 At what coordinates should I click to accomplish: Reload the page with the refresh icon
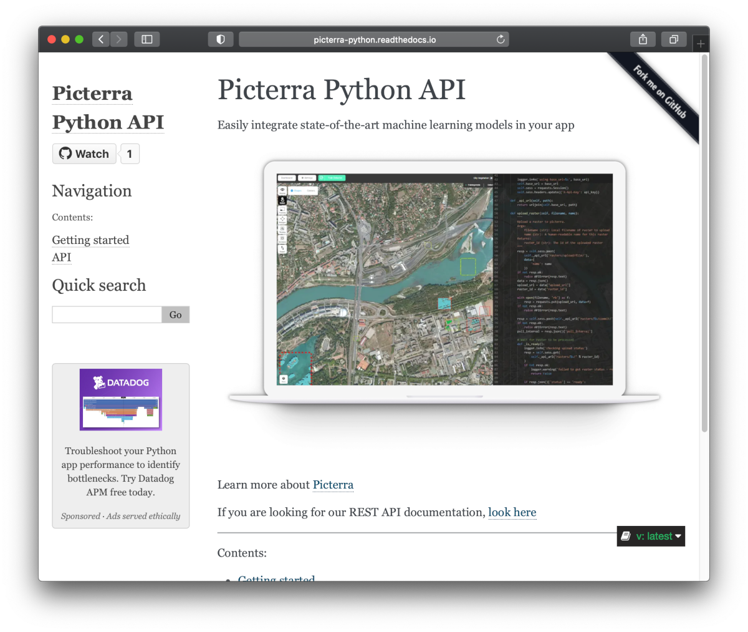pyautogui.click(x=501, y=39)
